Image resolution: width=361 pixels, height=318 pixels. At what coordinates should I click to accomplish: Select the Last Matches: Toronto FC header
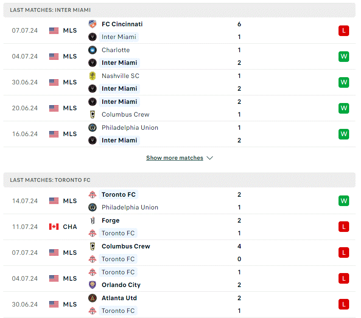pos(179,180)
